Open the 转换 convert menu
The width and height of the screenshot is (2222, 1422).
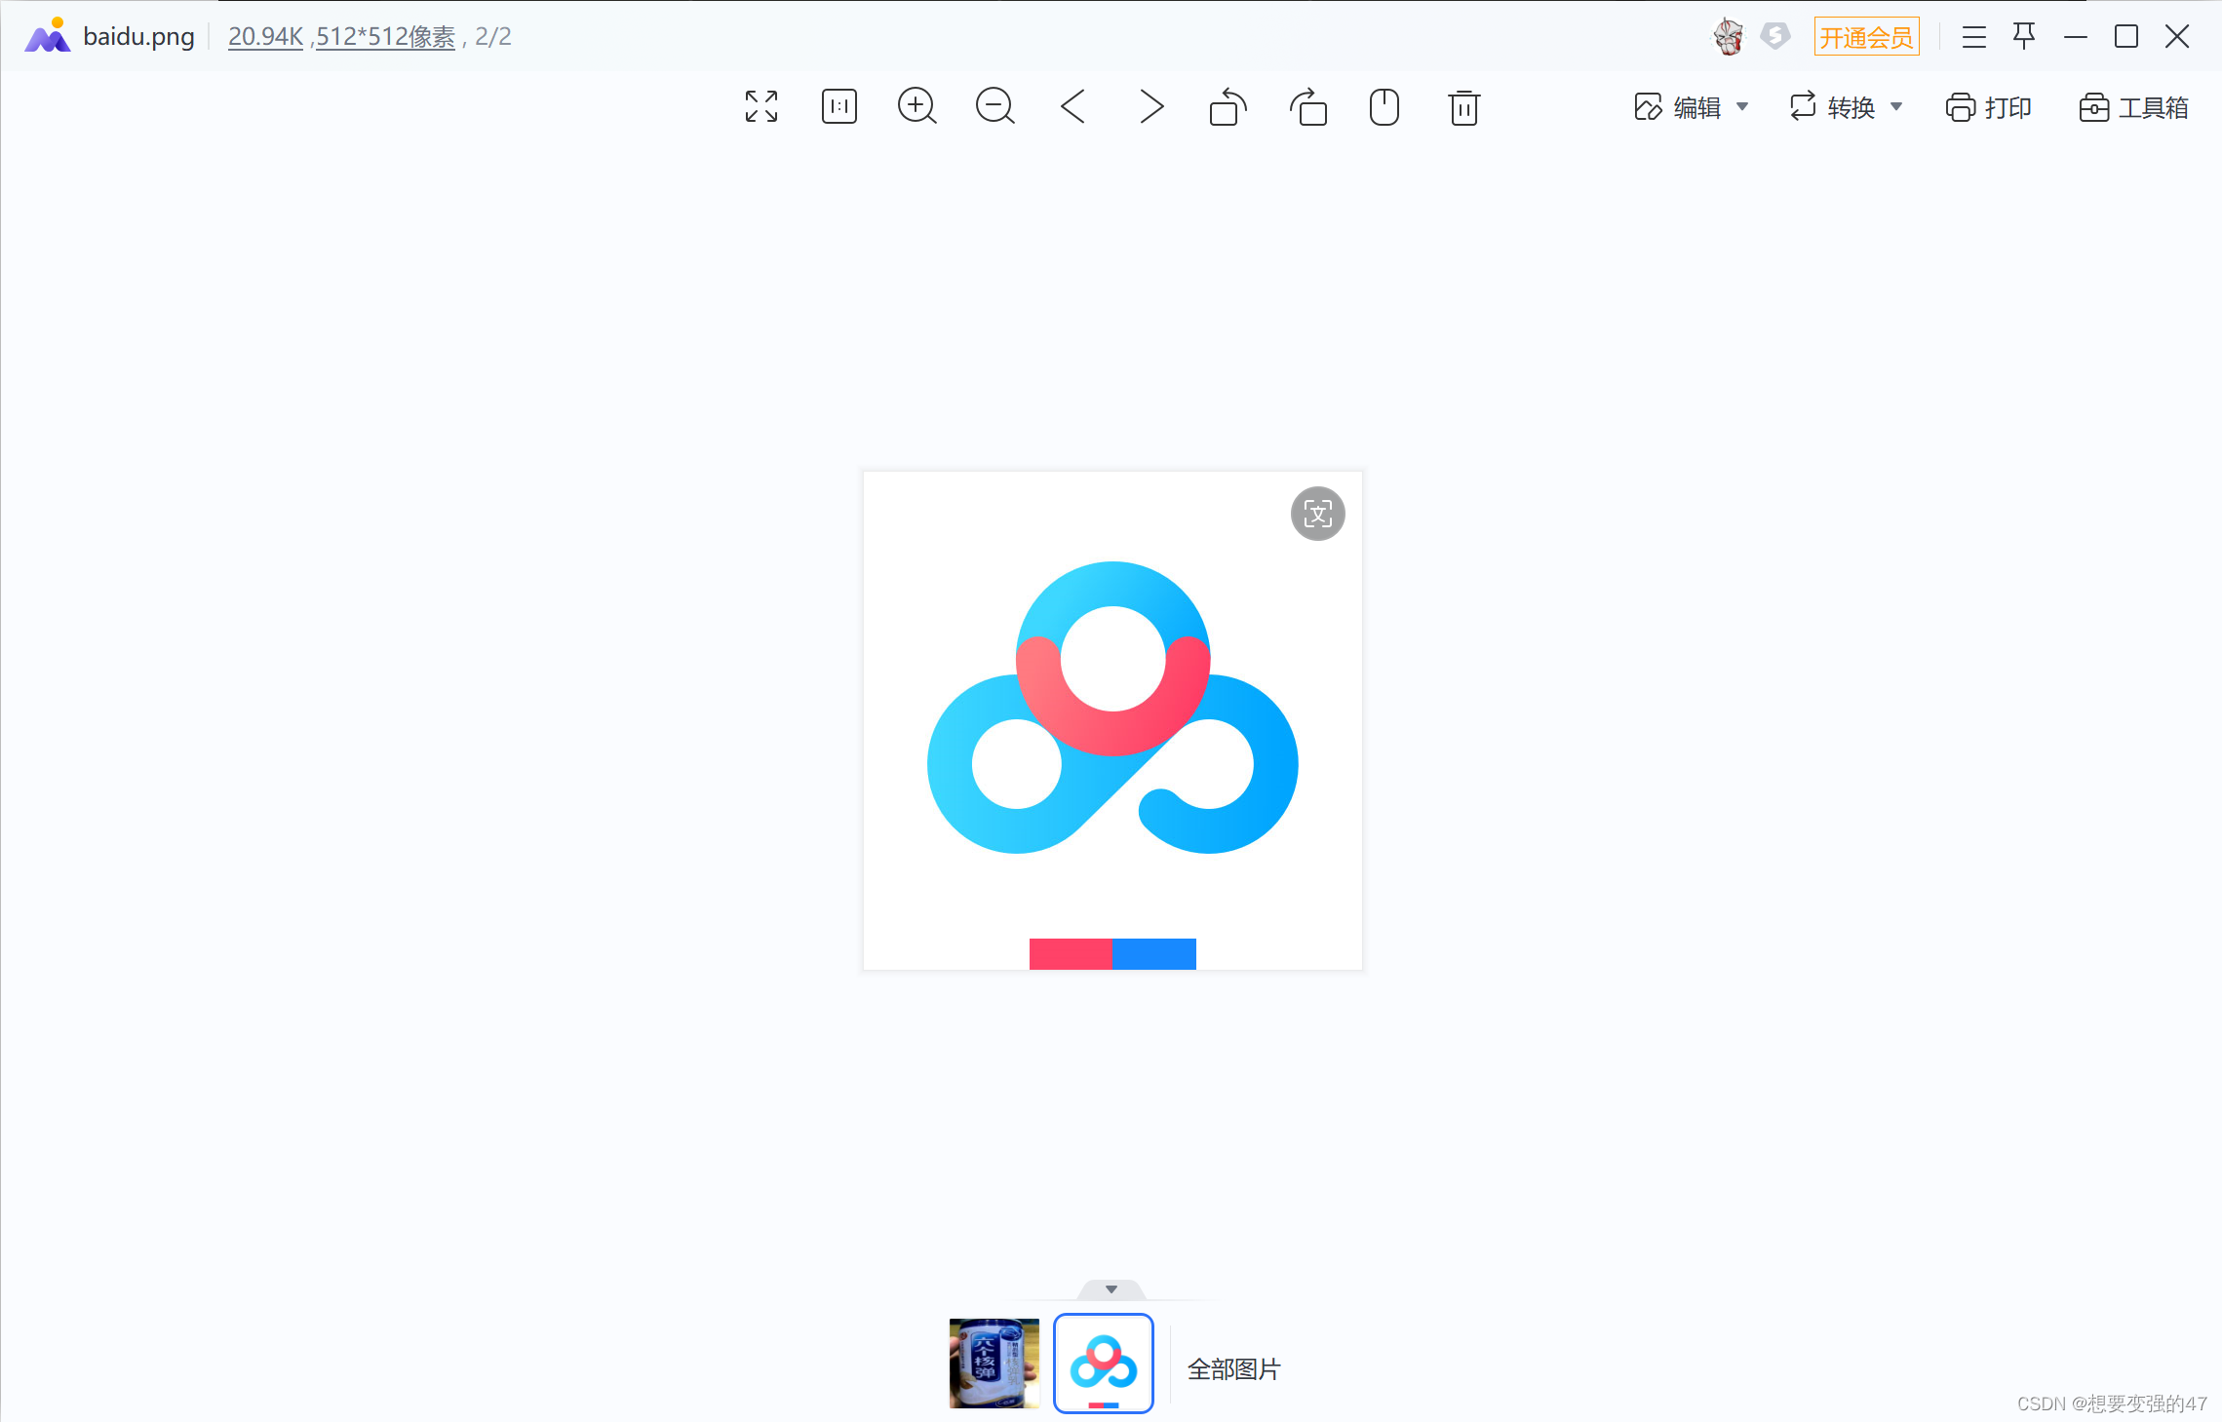click(1833, 107)
